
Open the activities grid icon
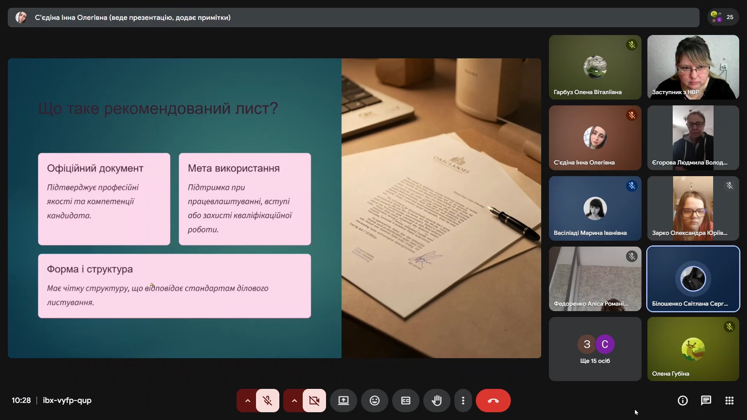(729, 401)
